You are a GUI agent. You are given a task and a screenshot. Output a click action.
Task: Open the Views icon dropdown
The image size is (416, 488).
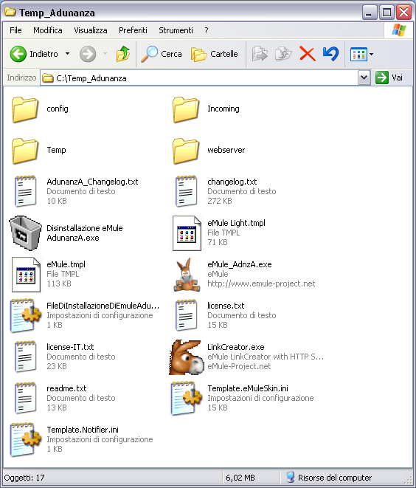[361, 54]
